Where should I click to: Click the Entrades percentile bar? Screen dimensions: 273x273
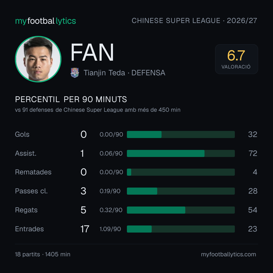pos(181,229)
